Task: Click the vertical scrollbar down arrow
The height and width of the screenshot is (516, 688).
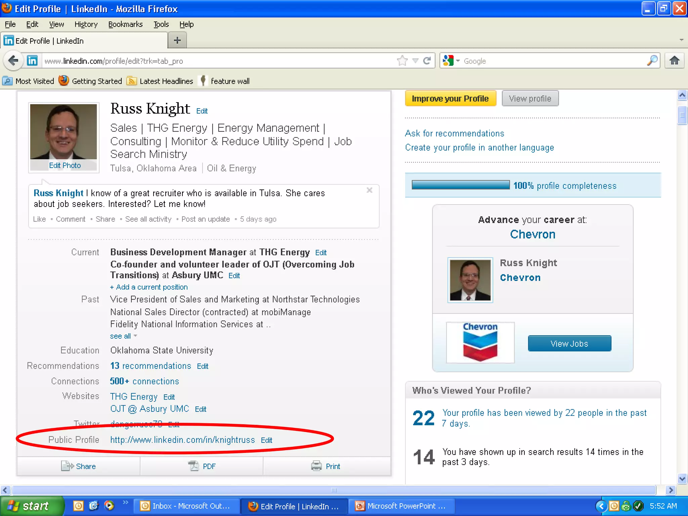Action: pyautogui.click(x=682, y=478)
